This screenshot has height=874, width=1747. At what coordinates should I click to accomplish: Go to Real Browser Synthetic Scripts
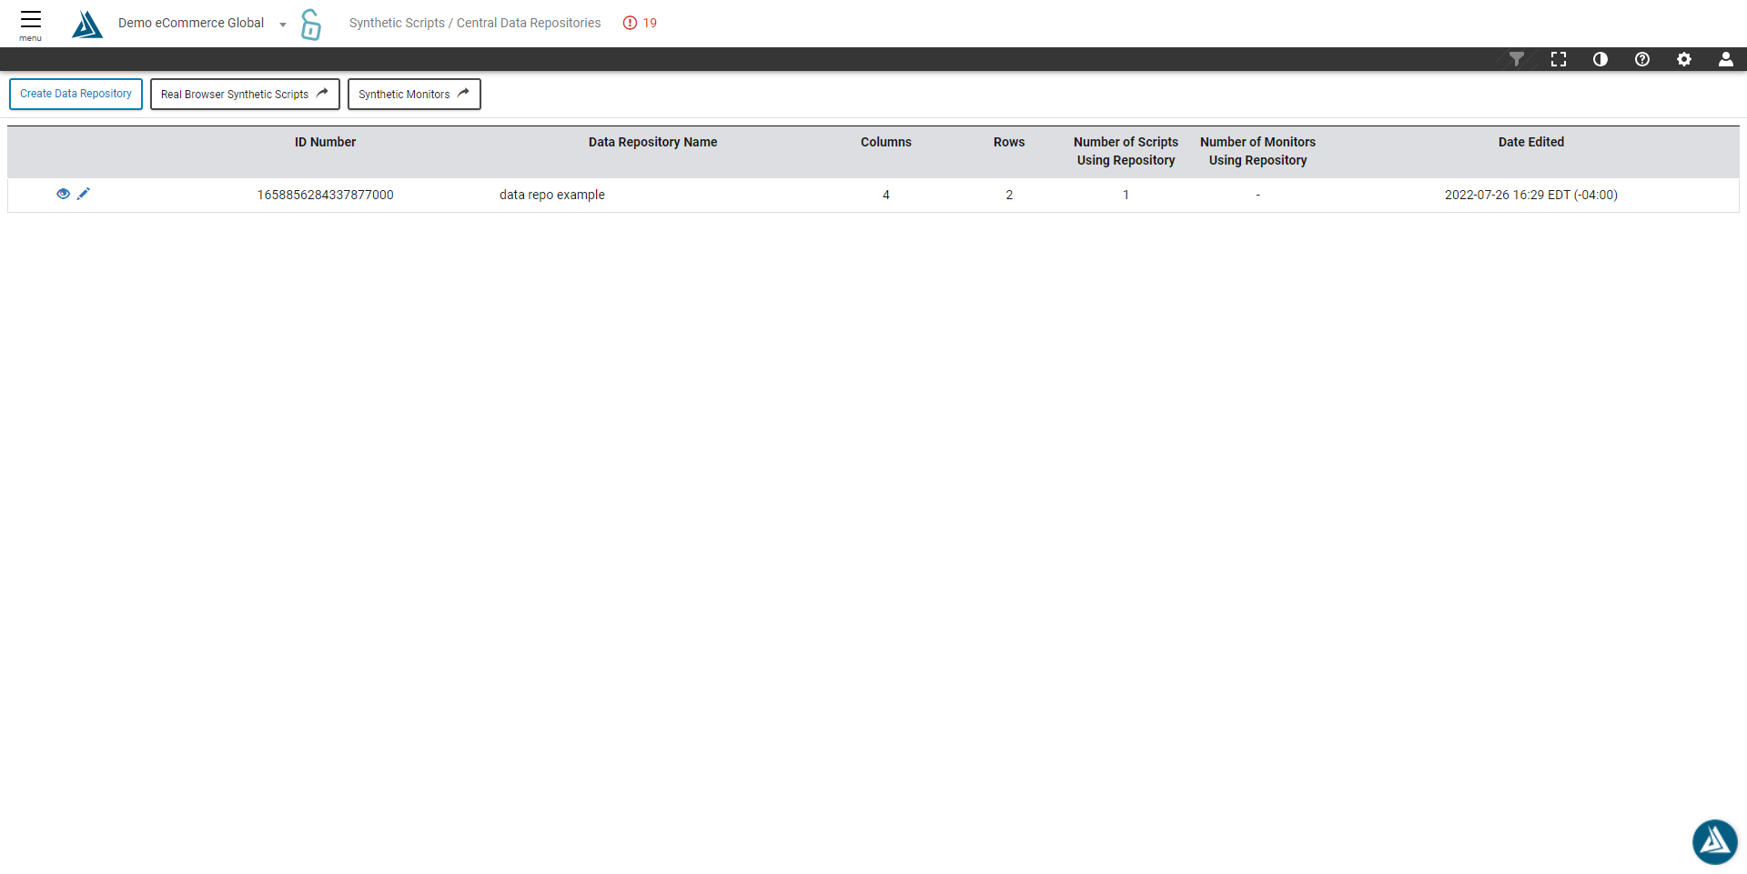(x=244, y=94)
